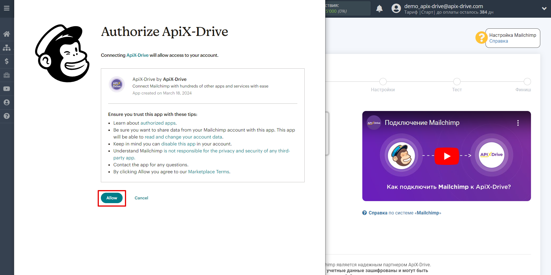Click the video title Подключение Mailchimp

coord(422,123)
